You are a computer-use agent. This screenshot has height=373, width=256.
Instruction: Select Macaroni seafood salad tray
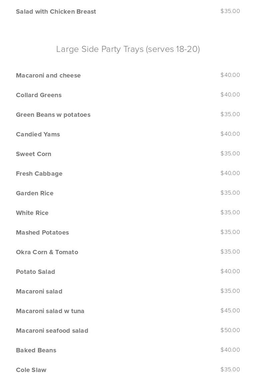[x=52, y=331]
